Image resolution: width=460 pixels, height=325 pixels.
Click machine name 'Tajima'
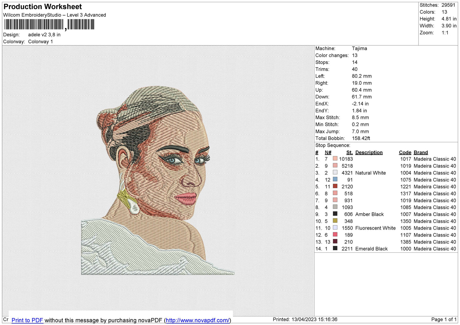(359, 48)
